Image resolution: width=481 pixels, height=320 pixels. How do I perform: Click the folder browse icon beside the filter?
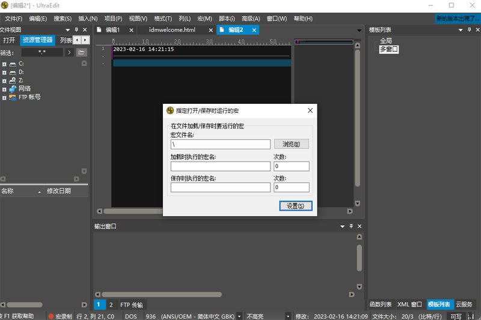point(81,52)
